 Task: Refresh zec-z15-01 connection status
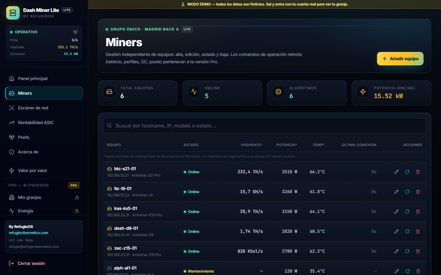[x=407, y=251]
